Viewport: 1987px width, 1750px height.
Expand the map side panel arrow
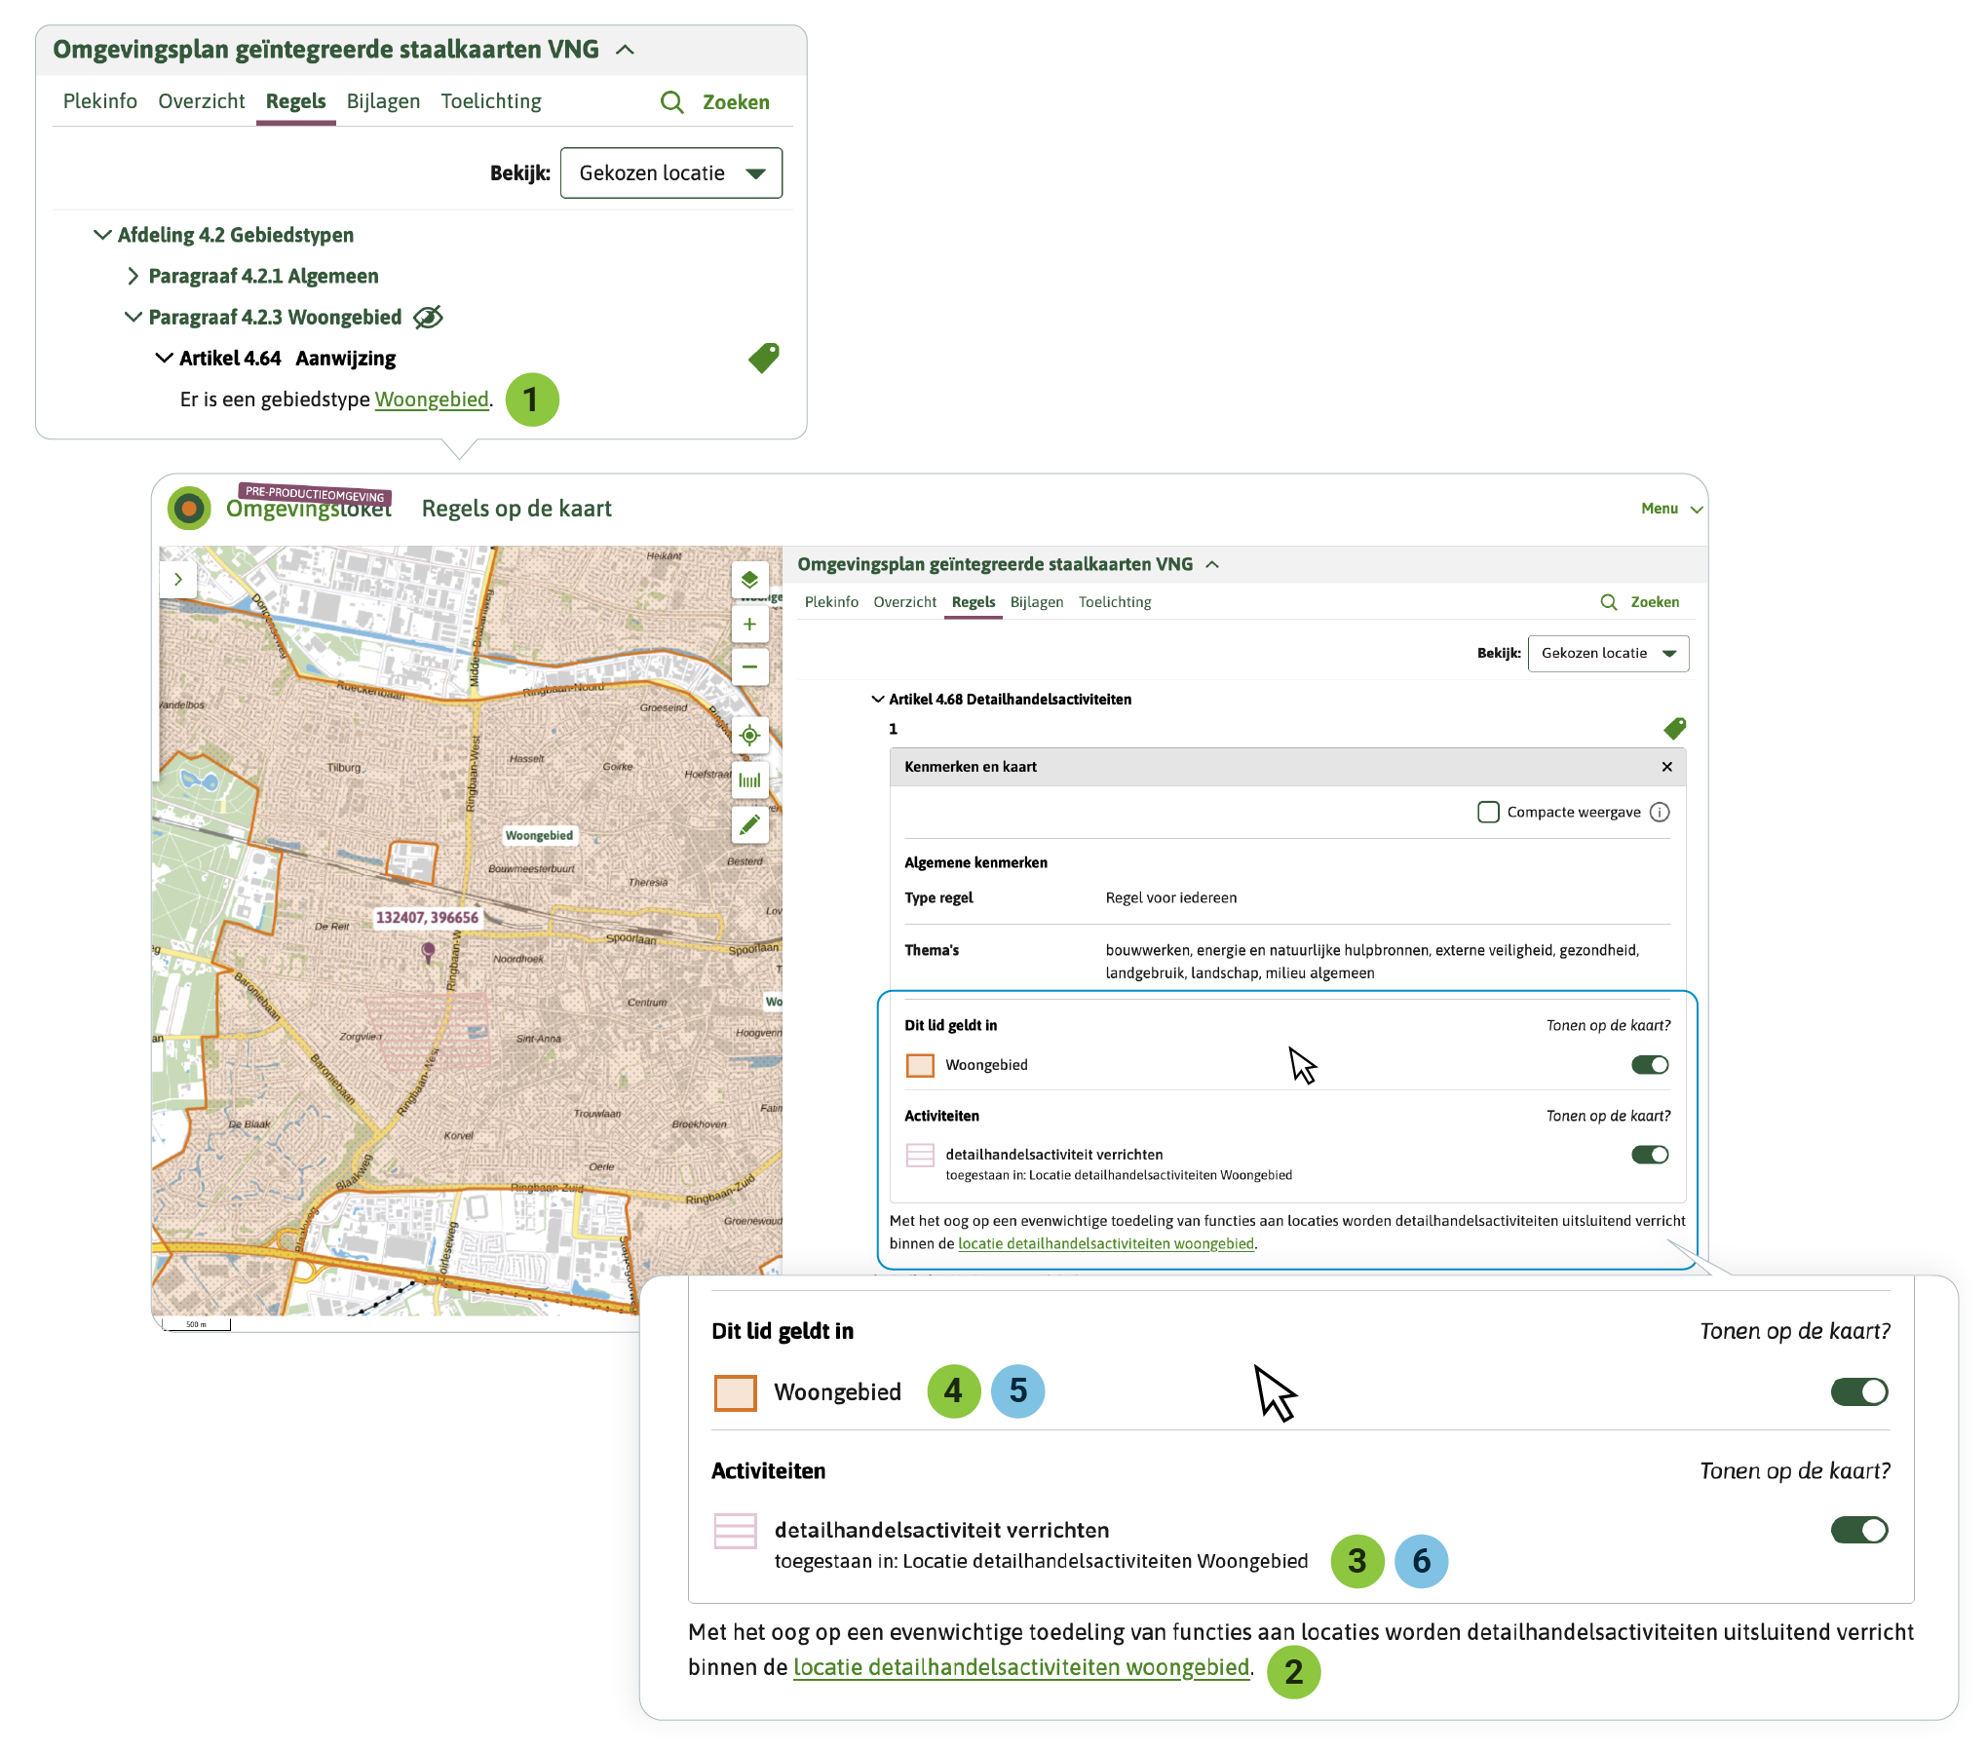coord(178,579)
